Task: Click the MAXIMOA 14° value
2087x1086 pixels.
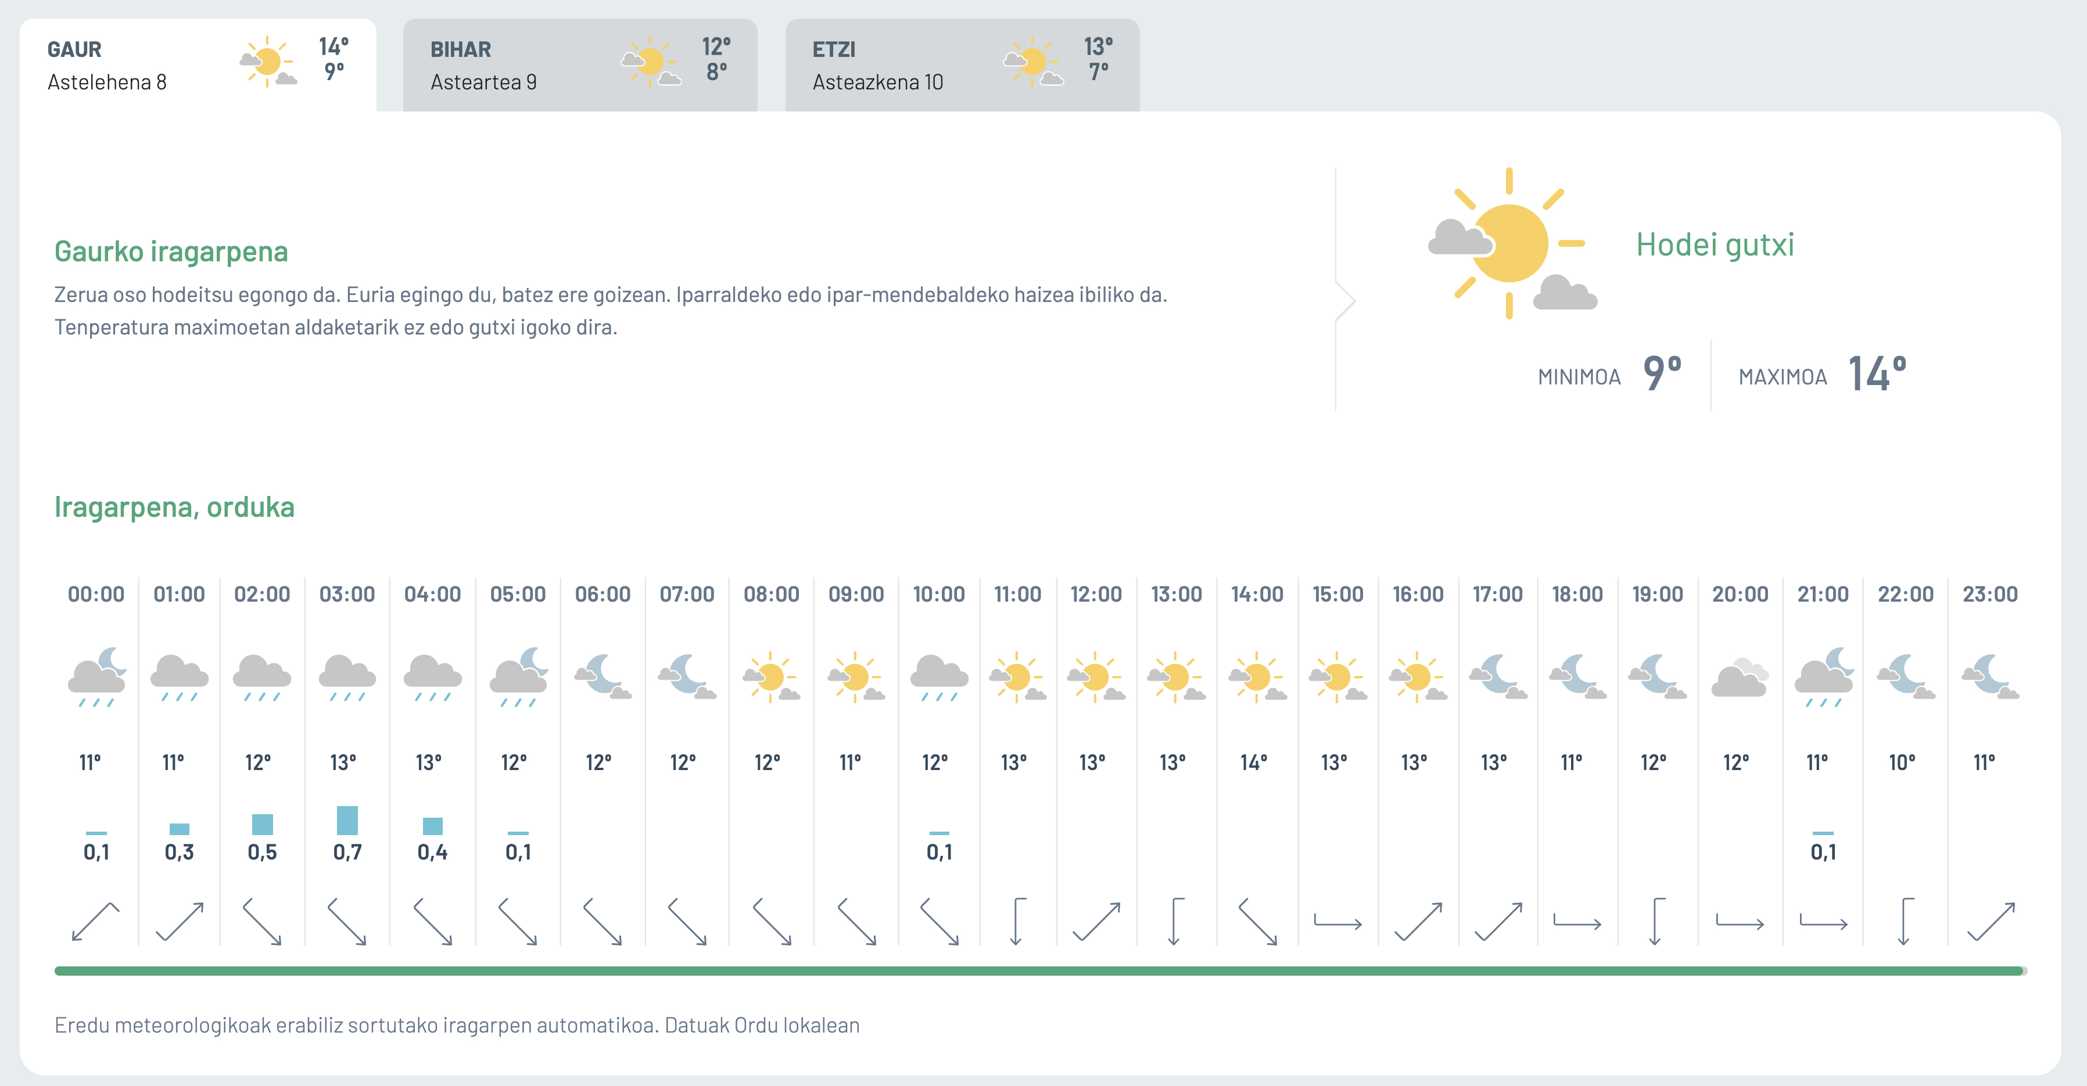Action: coord(1876,374)
